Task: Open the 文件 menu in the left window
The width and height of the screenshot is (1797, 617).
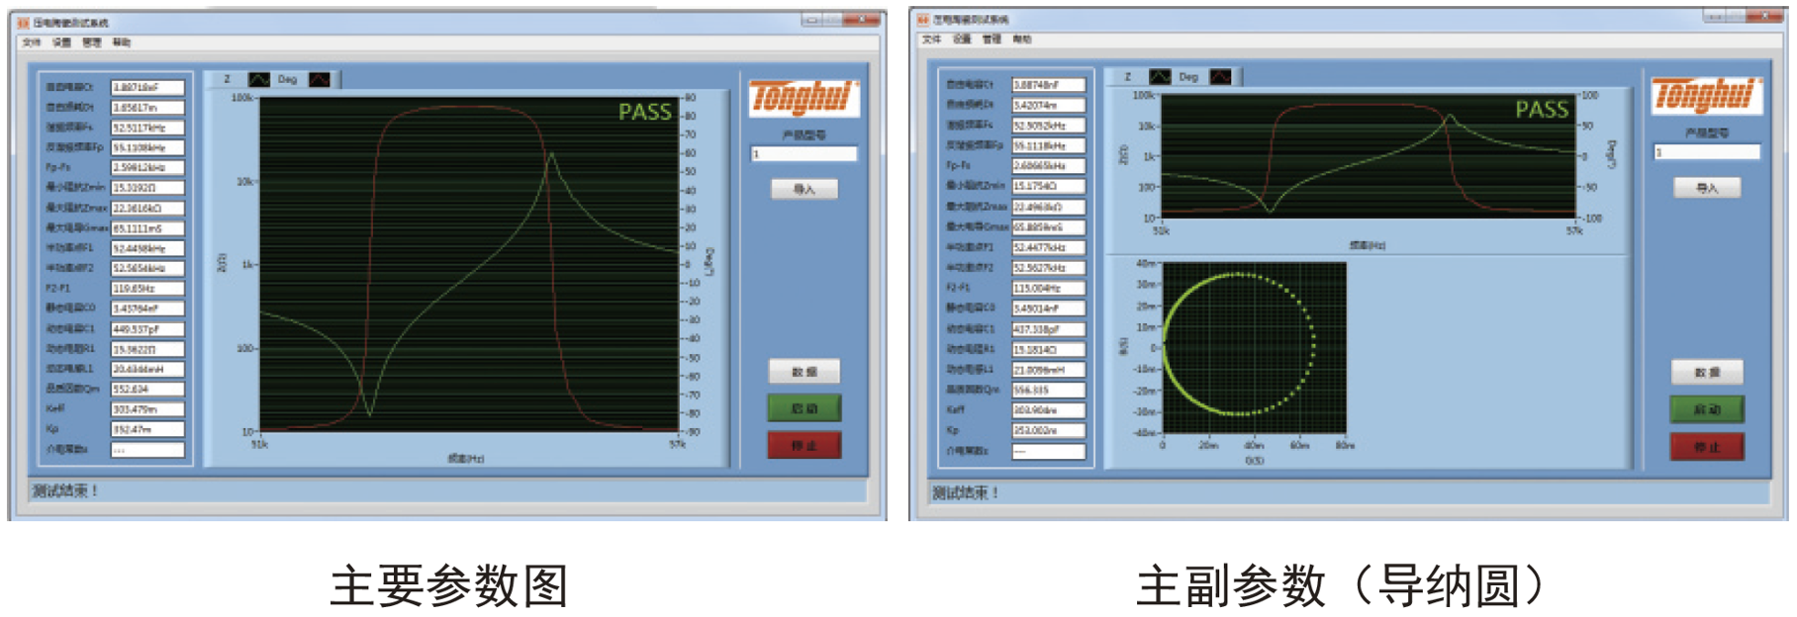Action: tap(32, 43)
